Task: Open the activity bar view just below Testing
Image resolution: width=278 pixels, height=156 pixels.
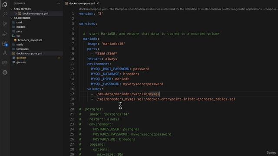Action: point(5,62)
